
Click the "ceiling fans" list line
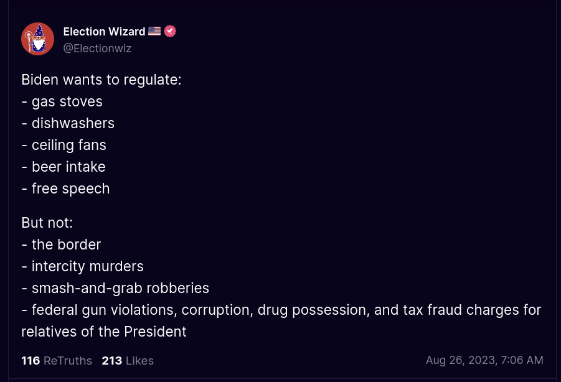pos(64,145)
